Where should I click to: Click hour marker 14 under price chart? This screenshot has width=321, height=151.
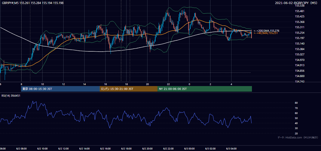pos(84,84)
